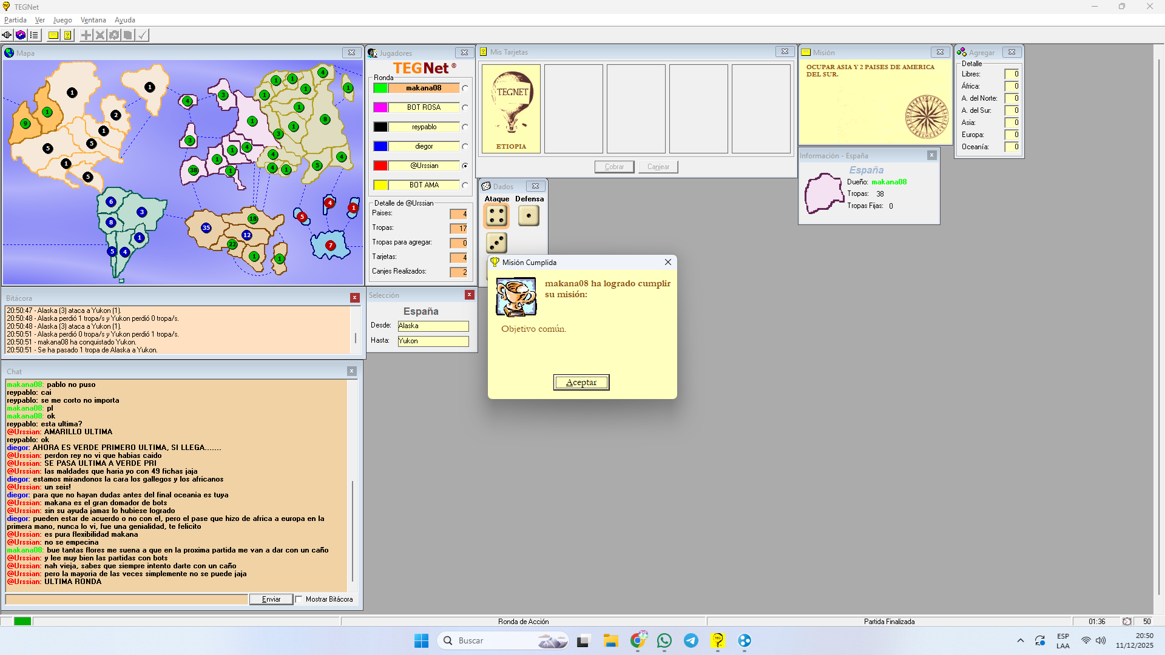Screen dimensions: 1165x655
Task: Click the yellow trophy card toolbar icon
Action: click(x=67, y=35)
